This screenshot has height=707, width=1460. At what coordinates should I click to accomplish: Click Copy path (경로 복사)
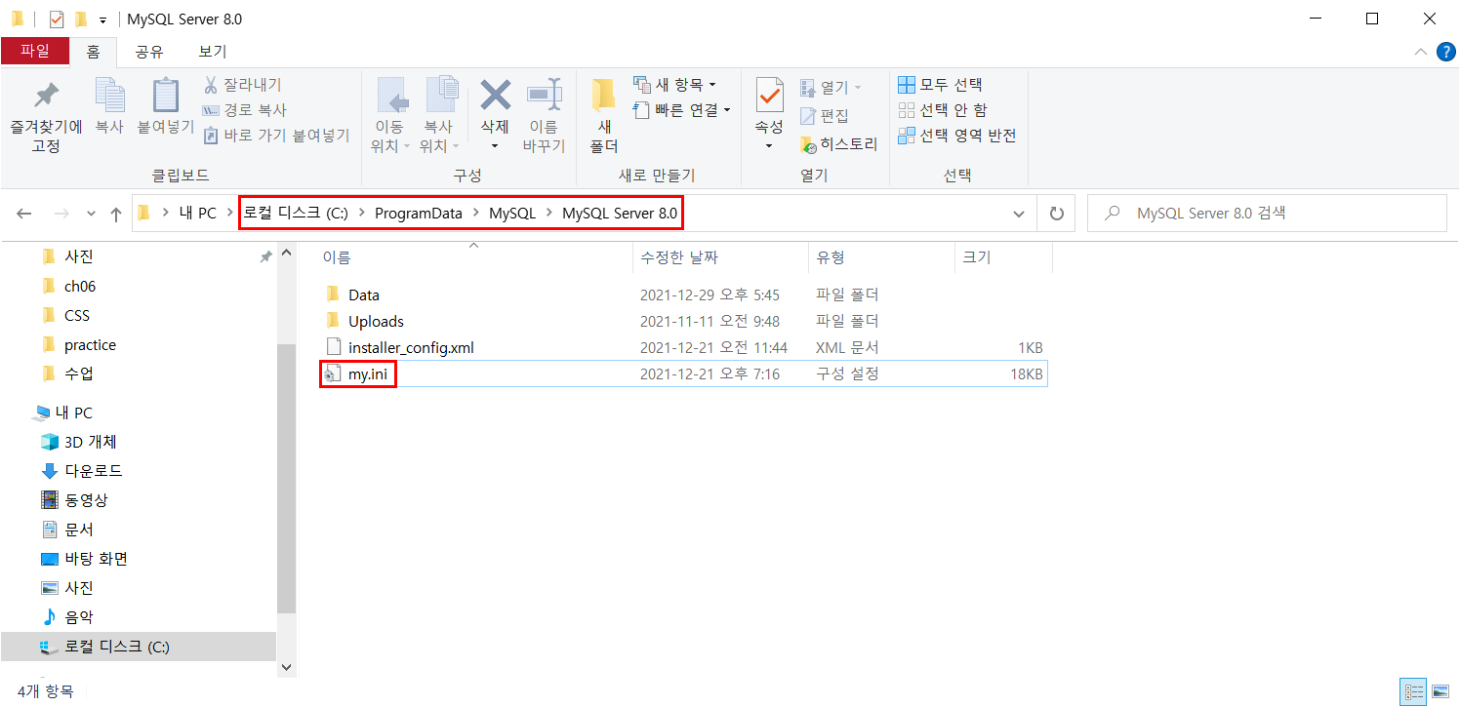tap(245, 110)
